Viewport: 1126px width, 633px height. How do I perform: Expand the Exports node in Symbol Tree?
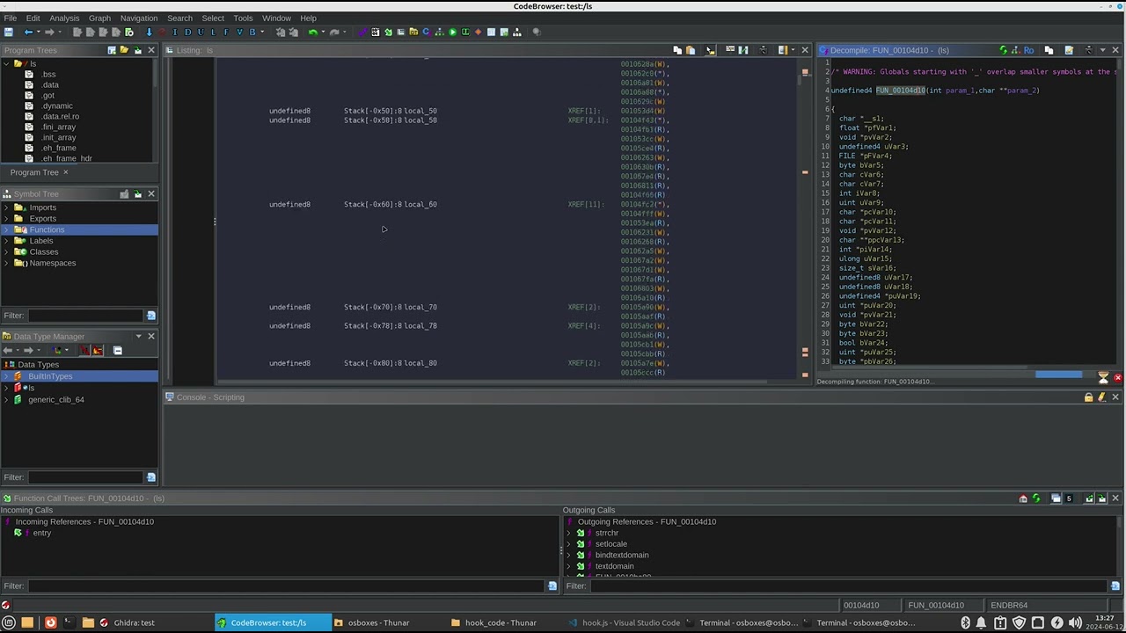[x=7, y=219]
